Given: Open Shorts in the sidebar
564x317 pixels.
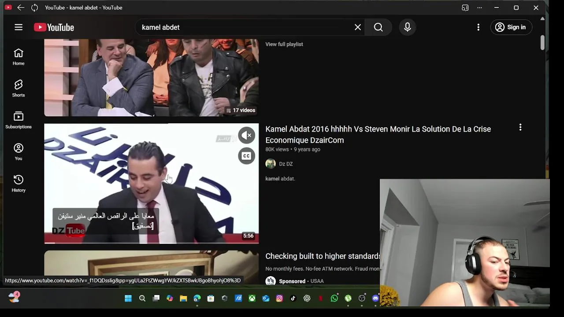Looking at the screenshot, I should (19, 88).
